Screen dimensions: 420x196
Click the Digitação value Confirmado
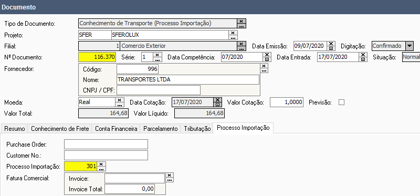(388, 46)
